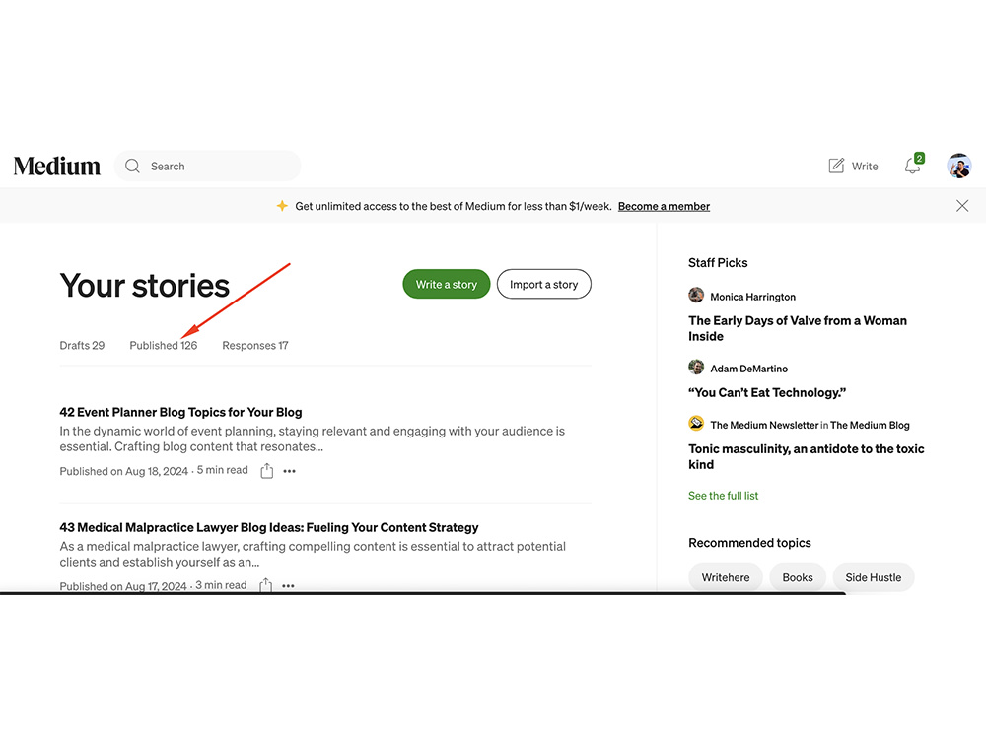
Task: Follow the Become a member link
Action: pos(664,206)
